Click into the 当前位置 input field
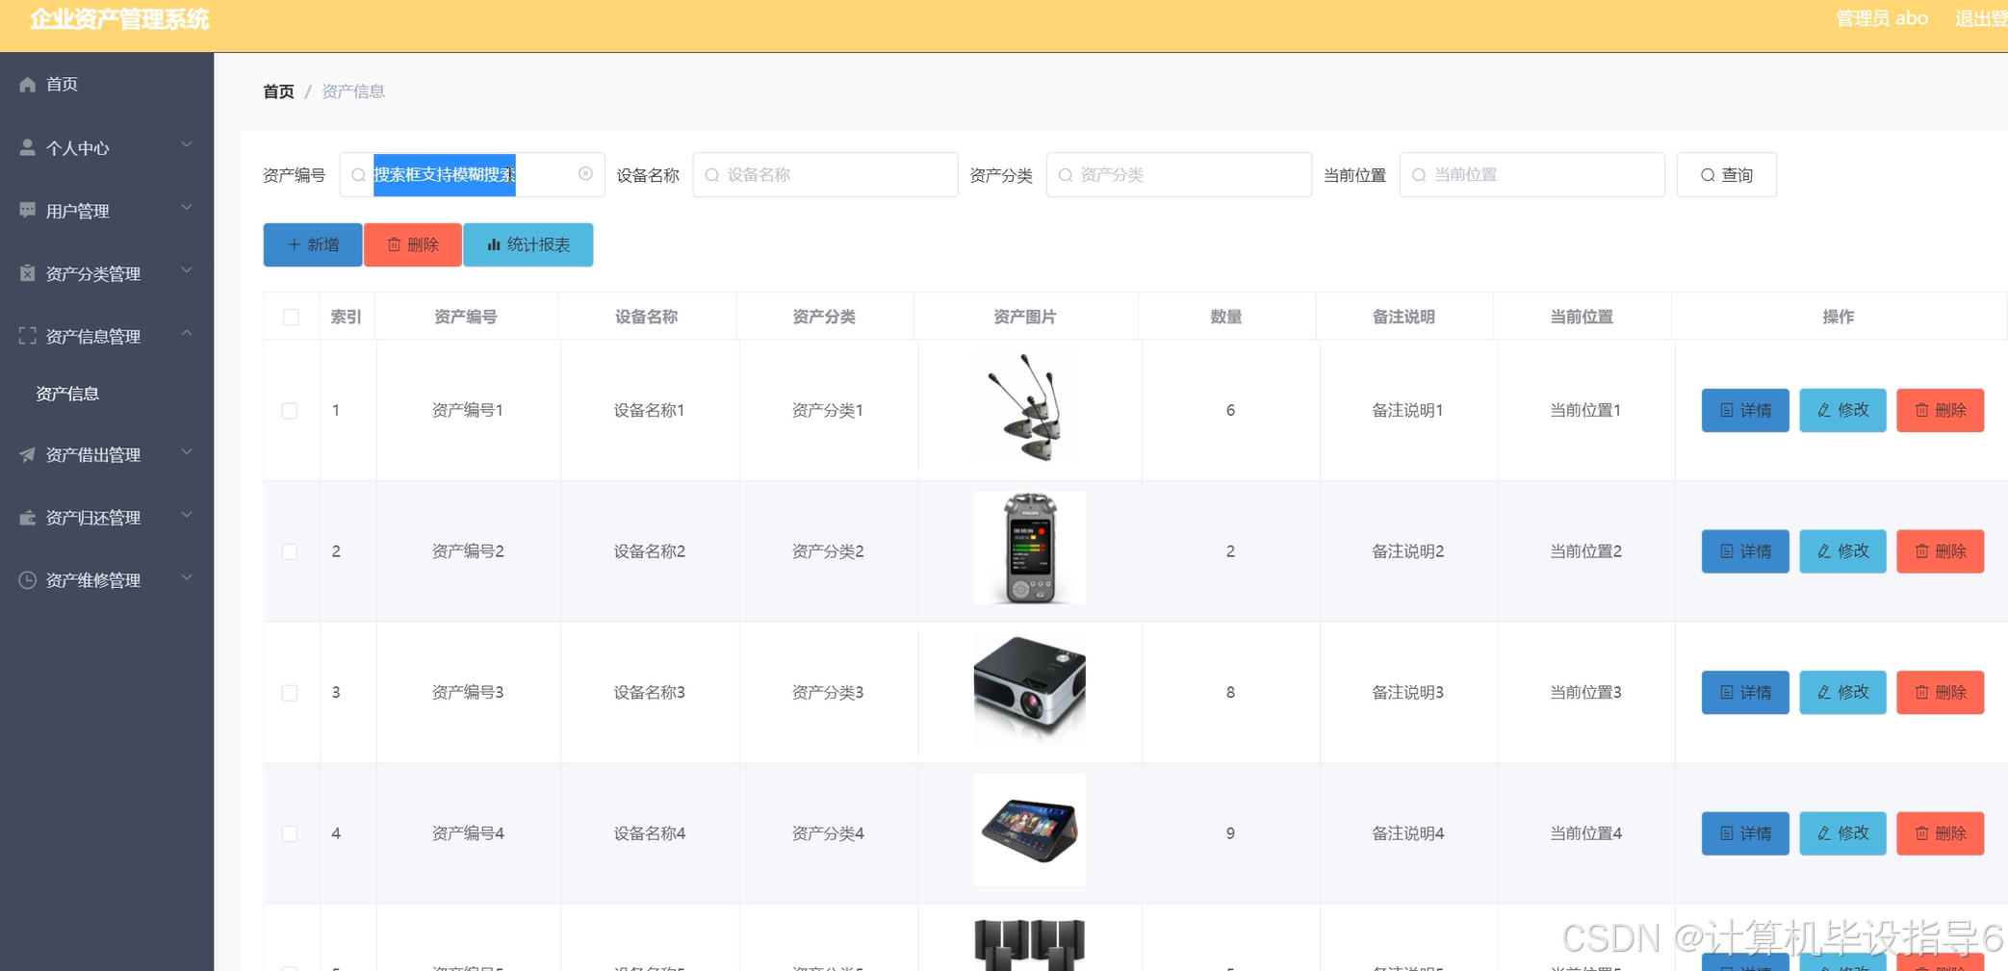Viewport: 2008px width, 971px height. pyautogui.click(x=1532, y=175)
